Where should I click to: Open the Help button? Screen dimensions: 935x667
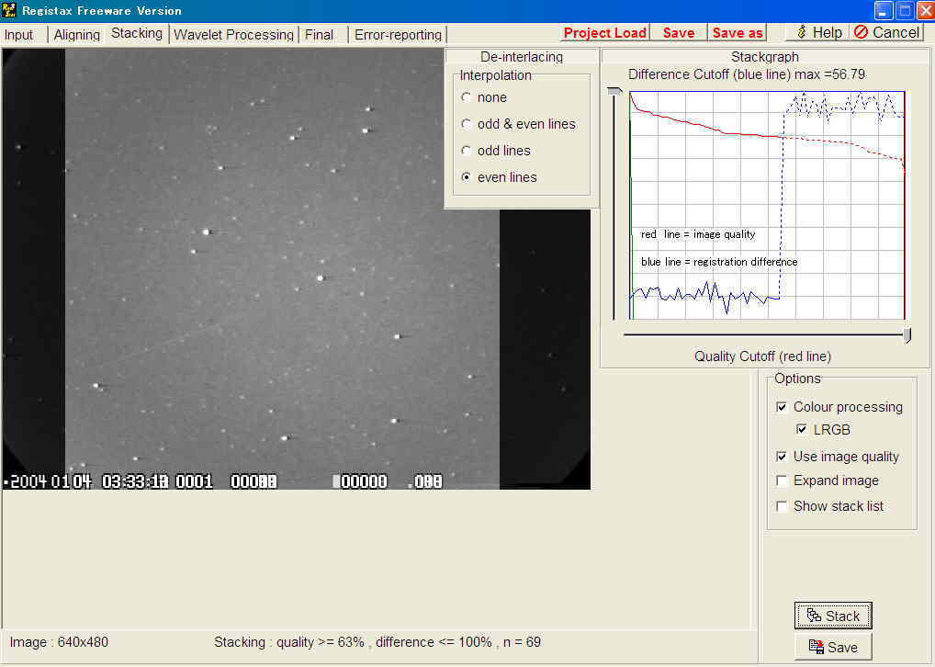[x=818, y=32]
